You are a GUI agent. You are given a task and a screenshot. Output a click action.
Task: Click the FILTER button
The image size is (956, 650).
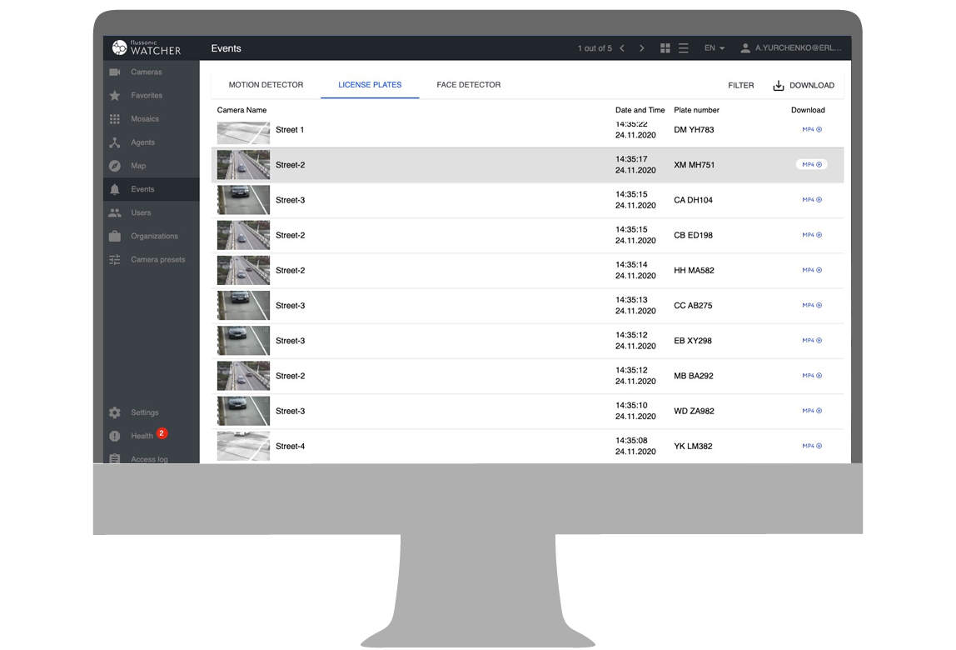point(740,85)
